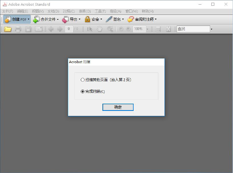The image size is (233, 173).
Task: Click the zoom out minus icon
Action: point(121,29)
